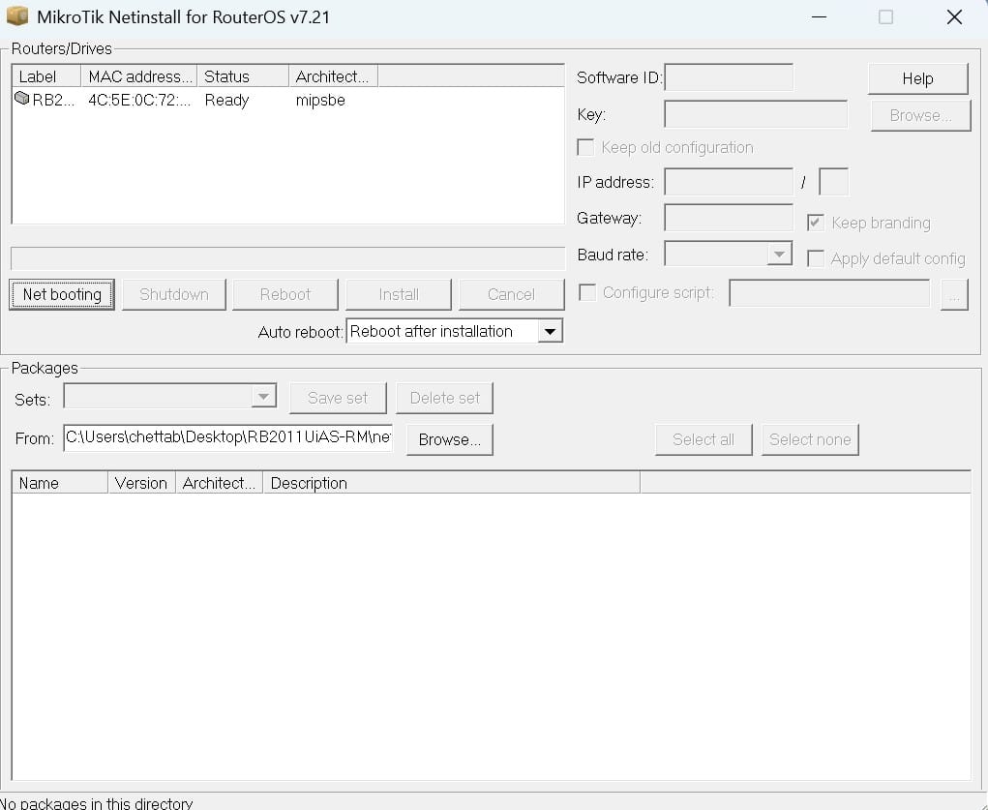Click the Status column header
Screen dimensions: 988x810
243,76
